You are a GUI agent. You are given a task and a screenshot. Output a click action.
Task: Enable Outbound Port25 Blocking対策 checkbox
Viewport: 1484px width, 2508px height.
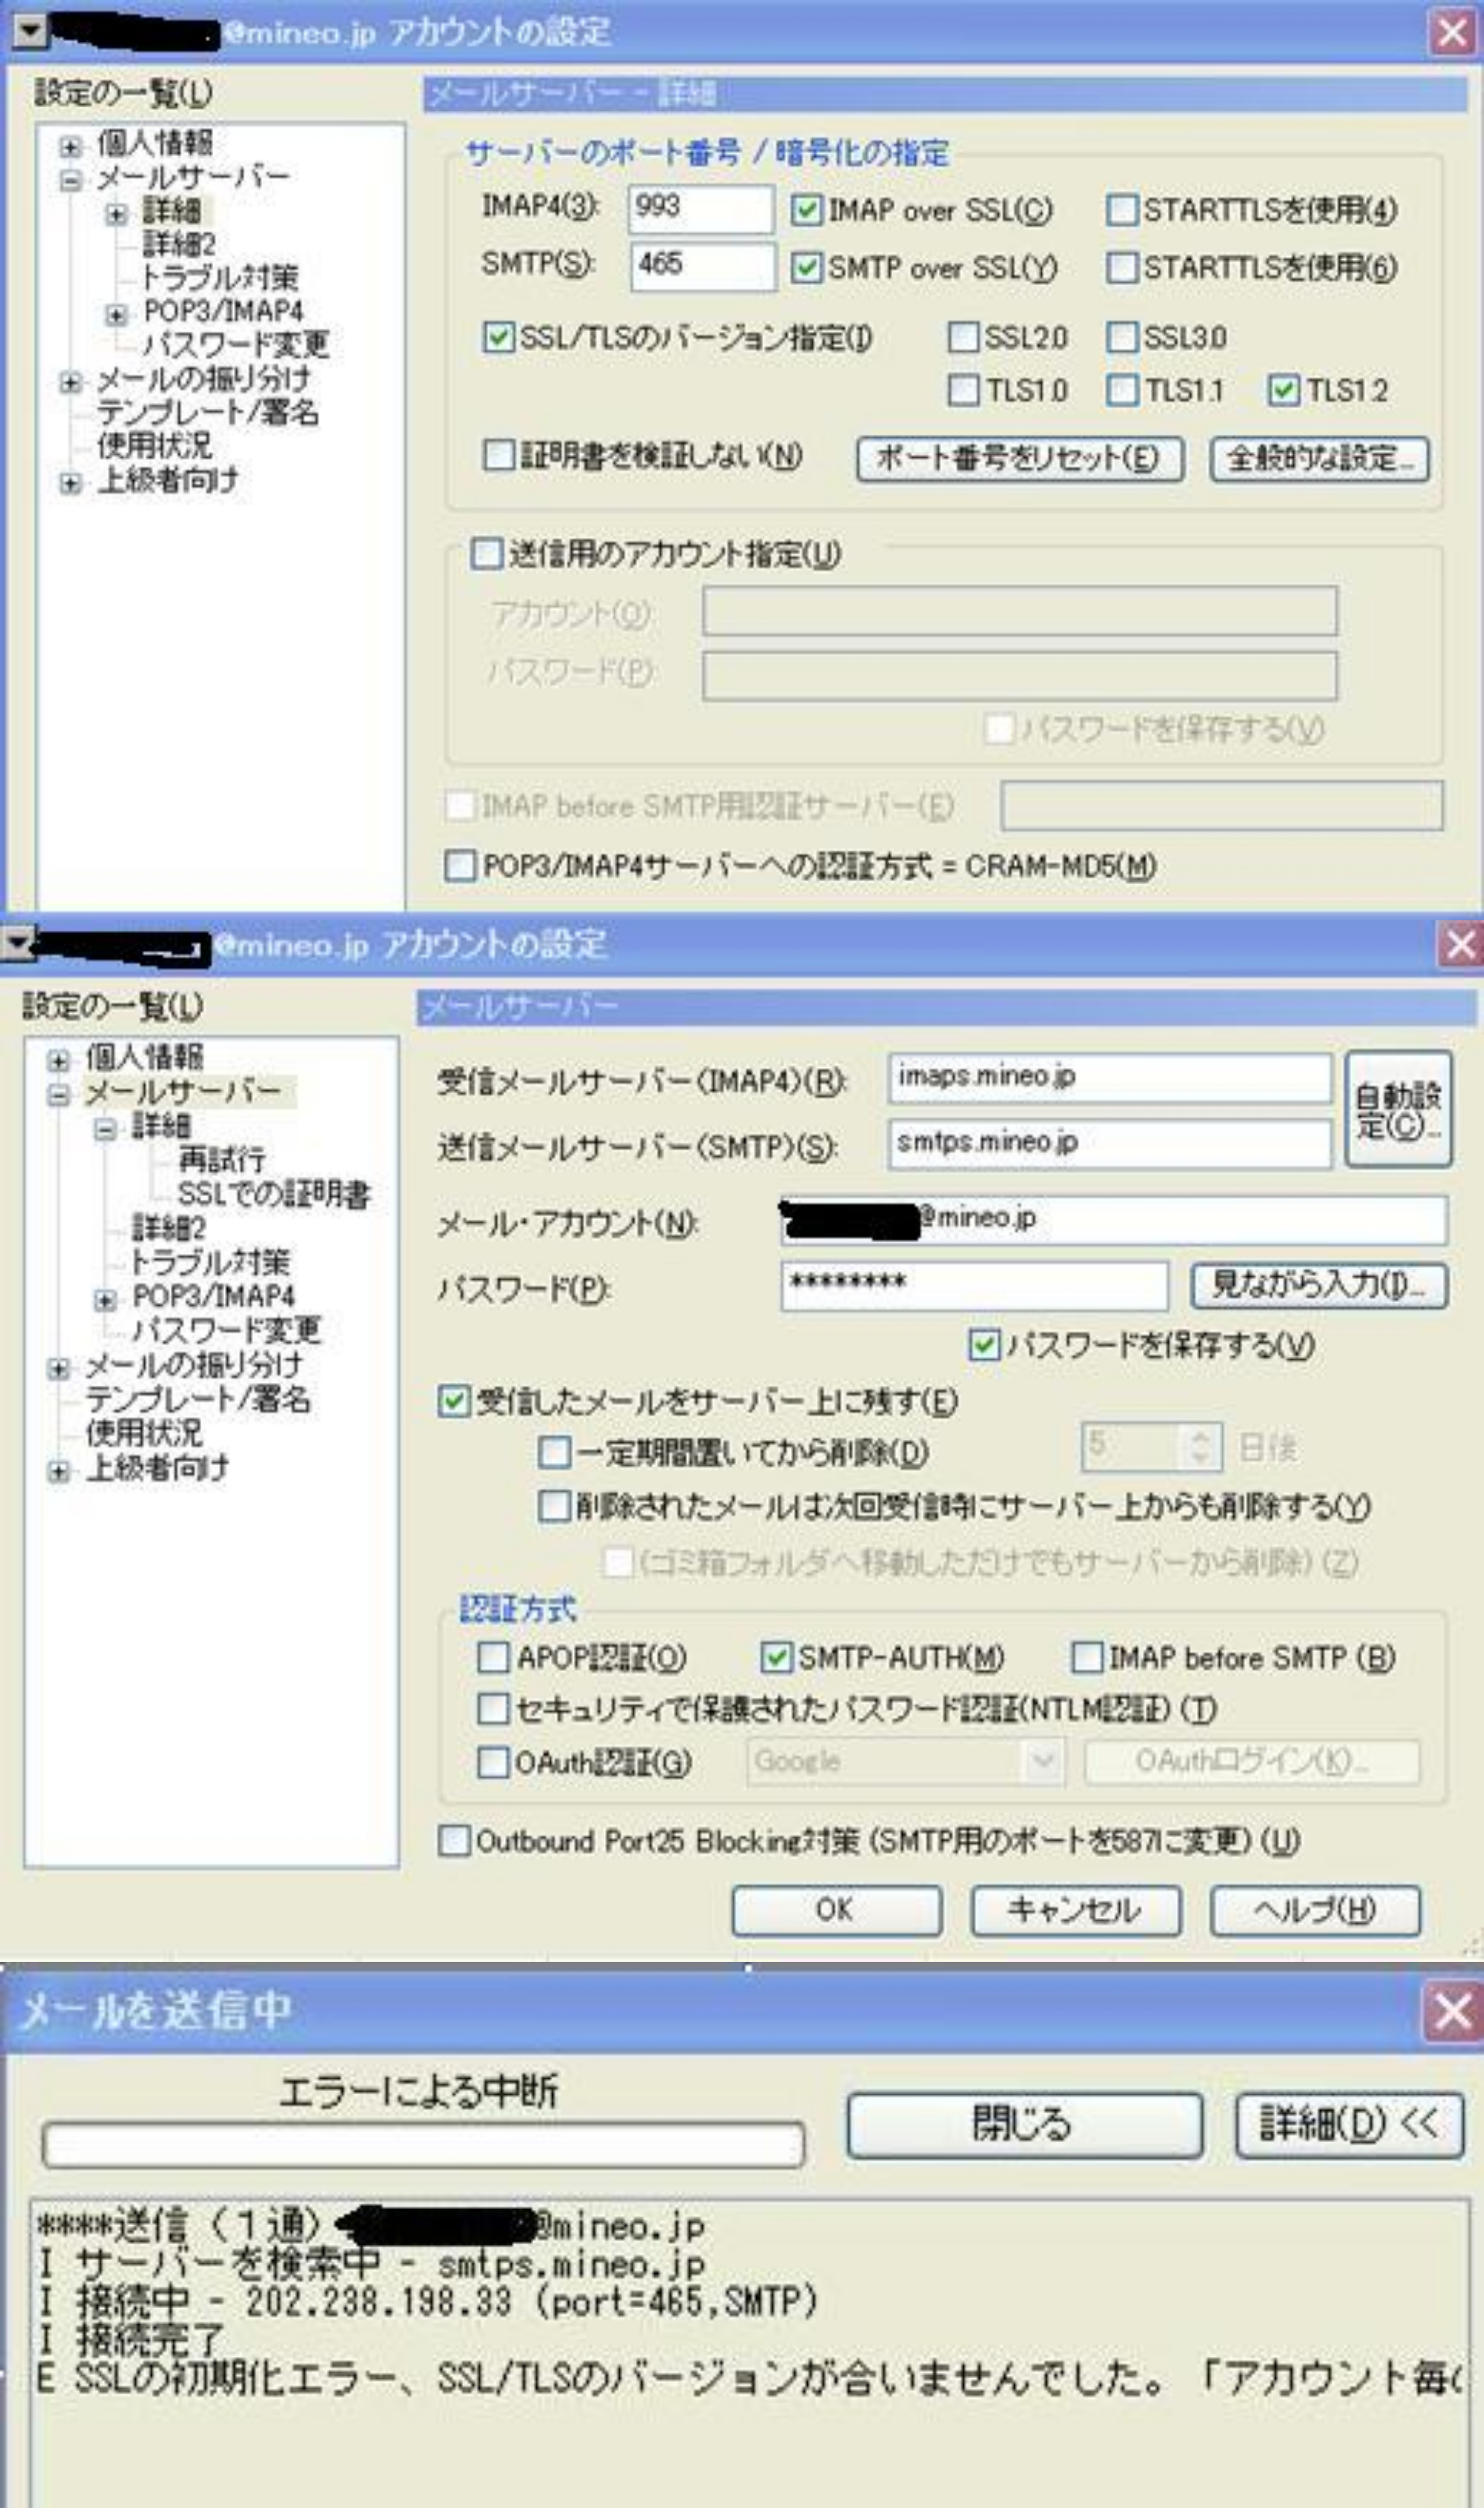[x=455, y=1841]
